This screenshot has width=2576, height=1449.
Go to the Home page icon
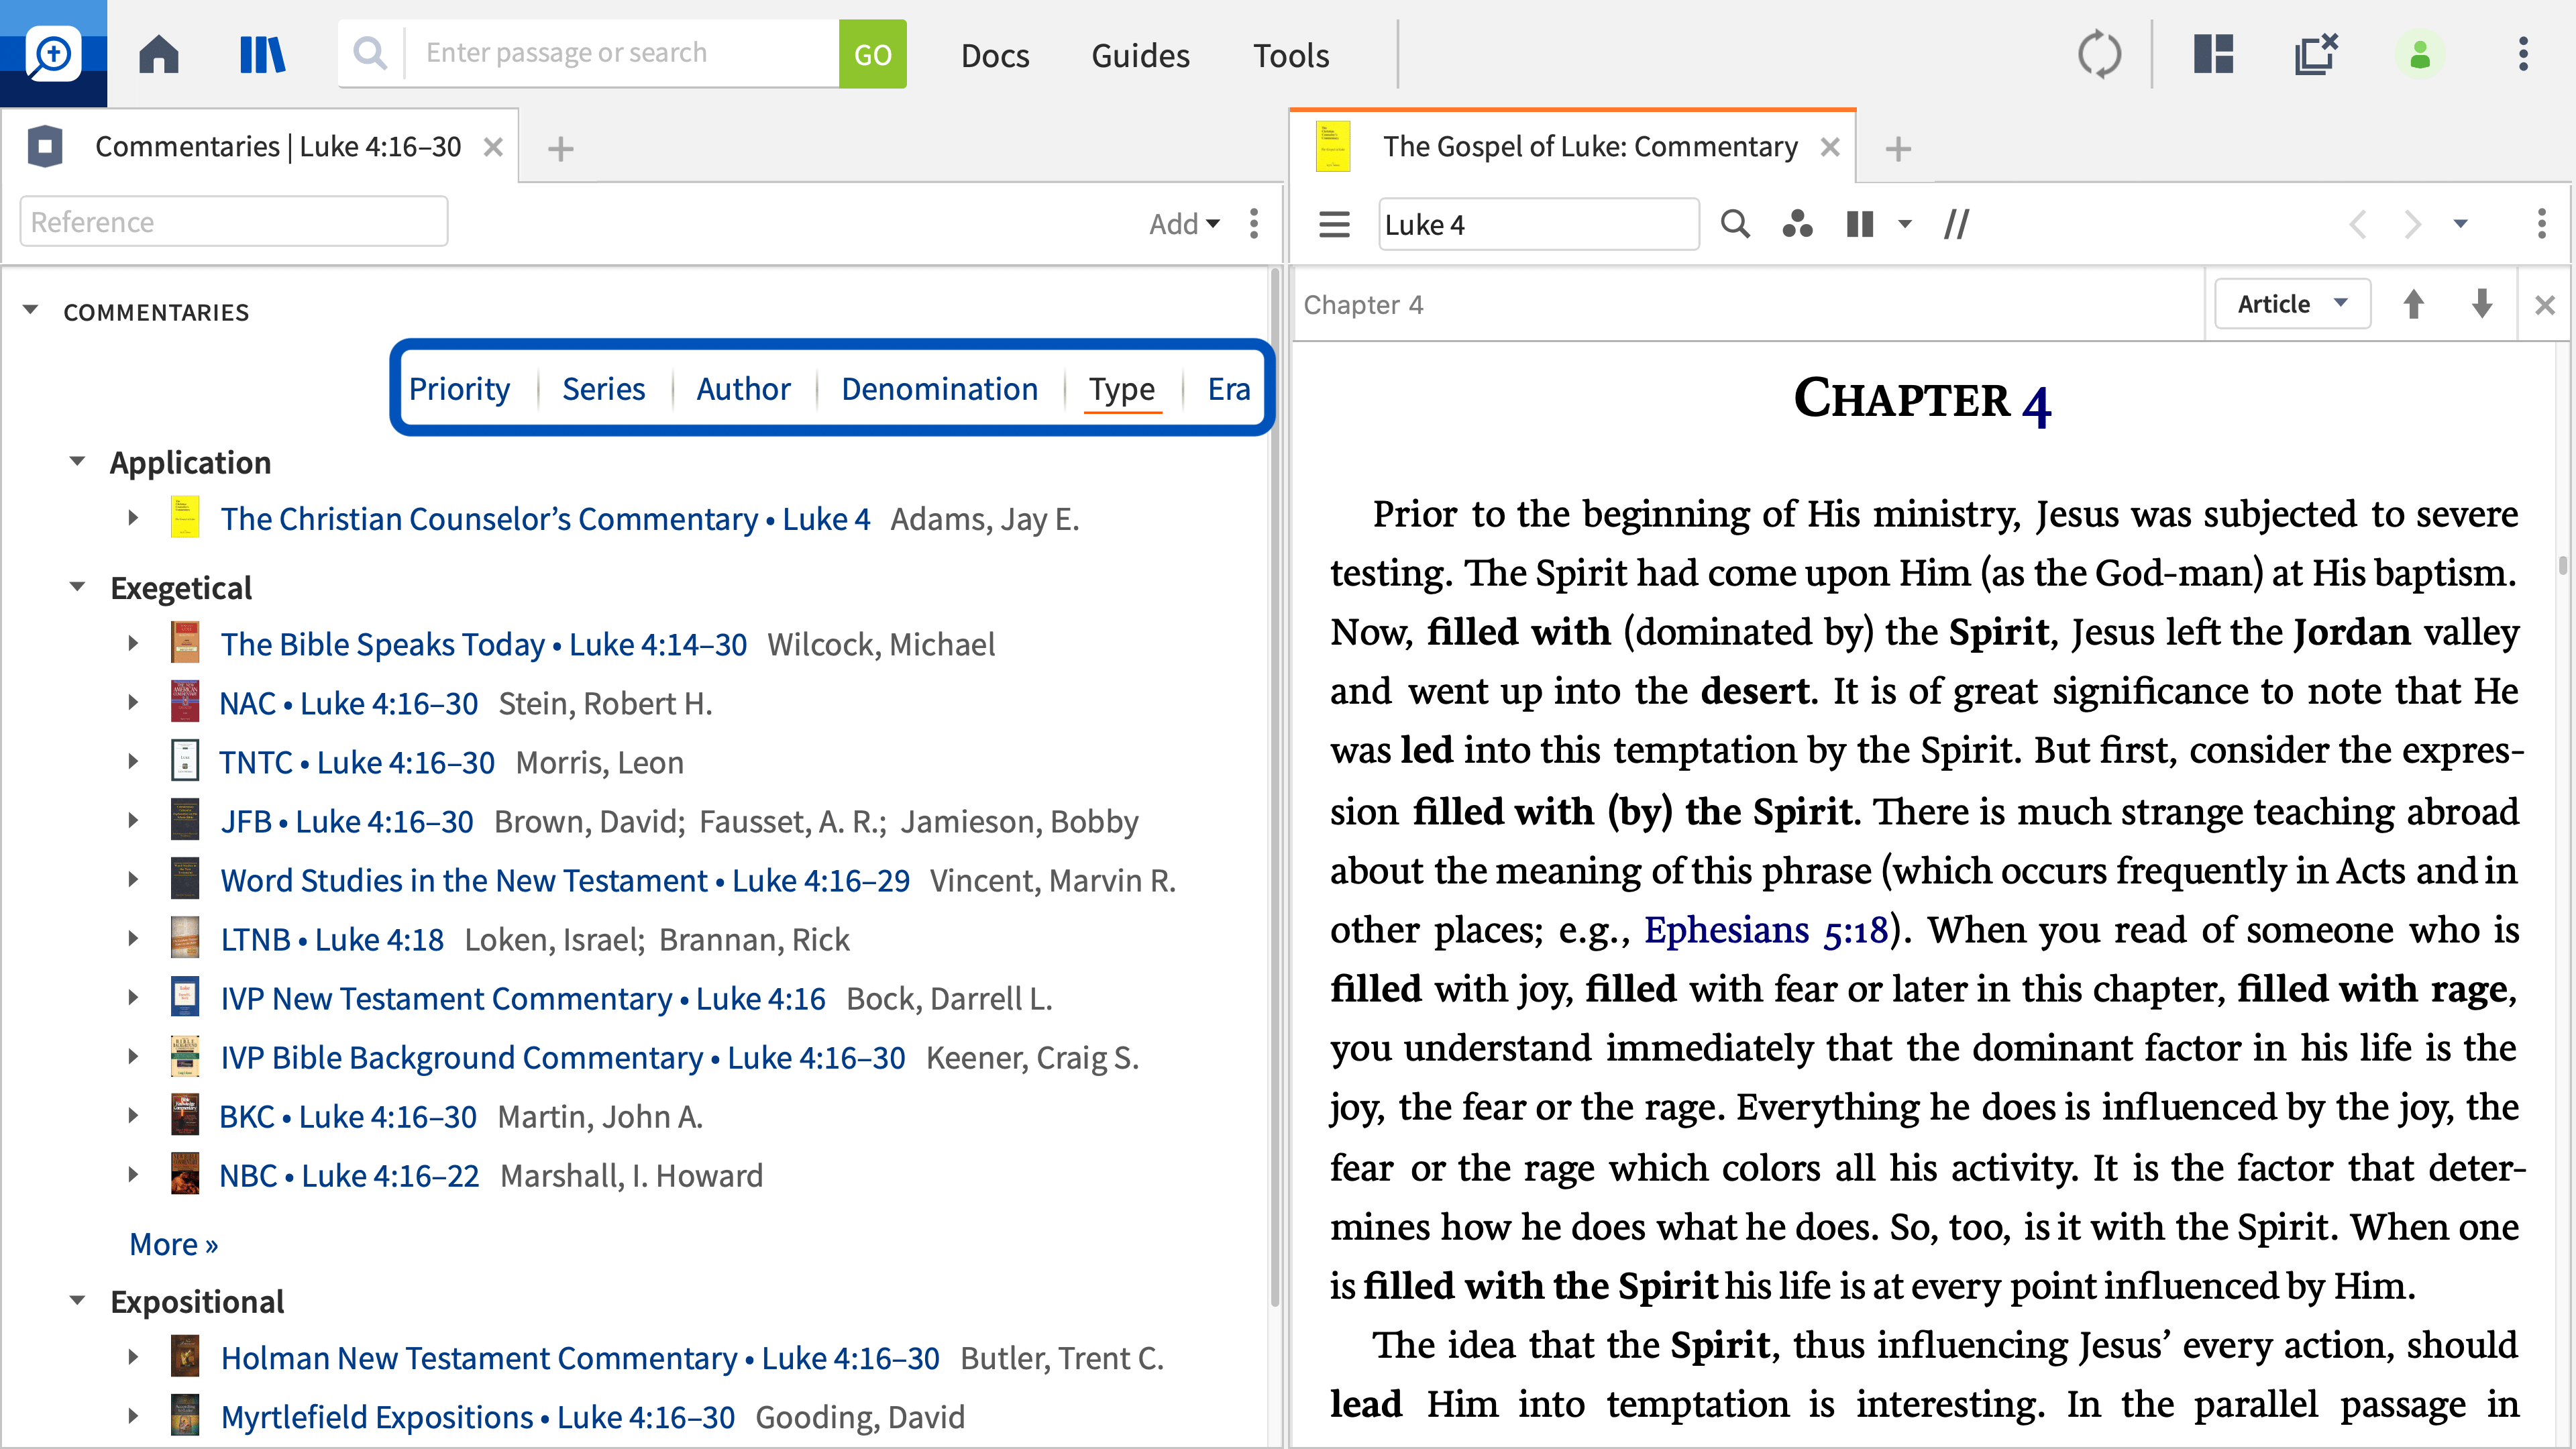pos(159,54)
